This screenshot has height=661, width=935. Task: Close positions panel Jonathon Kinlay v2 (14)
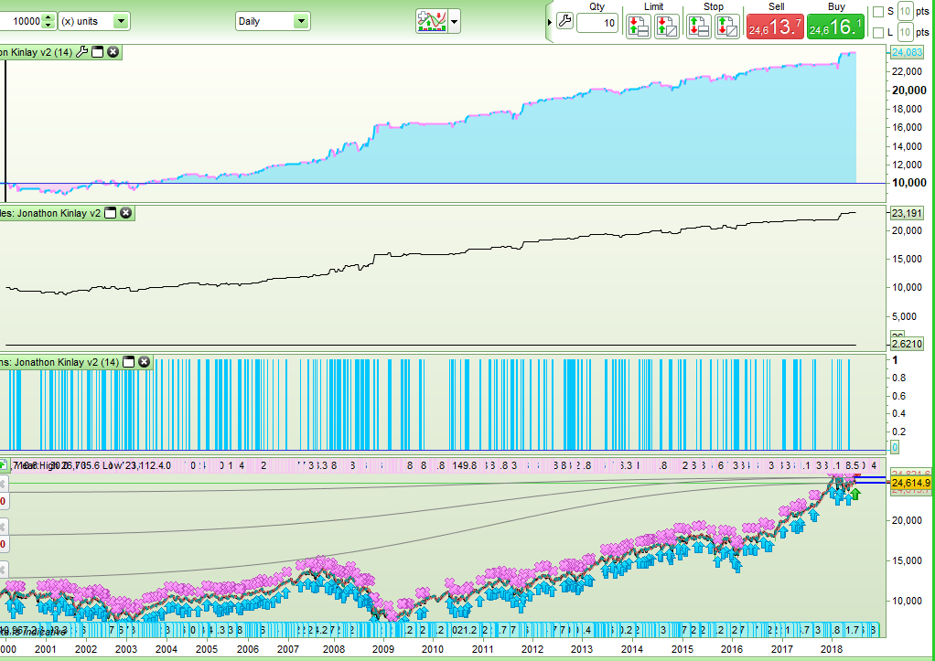click(144, 362)
